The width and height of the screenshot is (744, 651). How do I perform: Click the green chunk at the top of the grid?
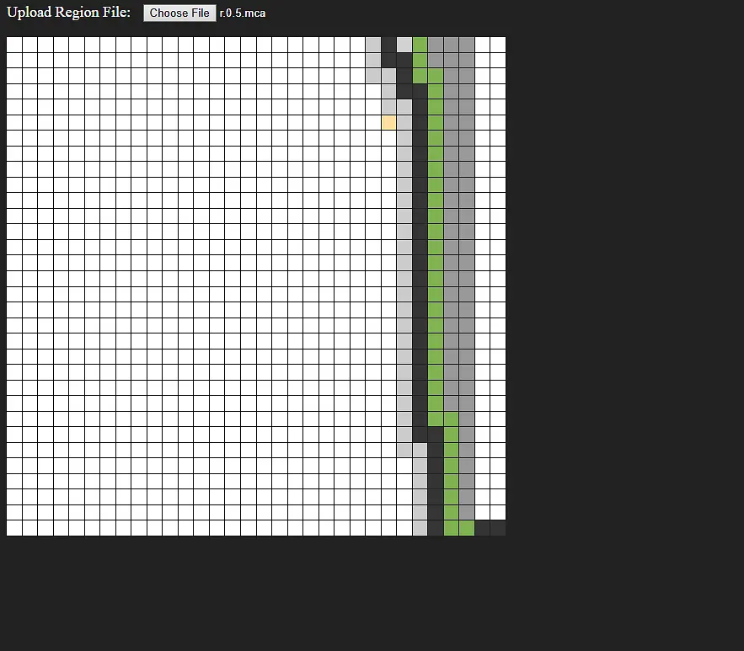[420, 44]
